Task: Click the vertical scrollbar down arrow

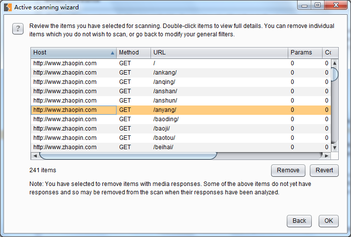Action: click(335, 147)
